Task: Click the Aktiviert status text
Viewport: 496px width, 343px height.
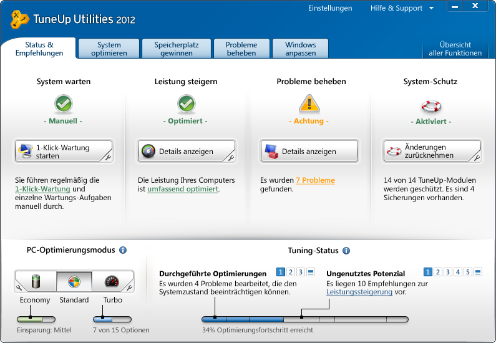Action: [431, 122]
